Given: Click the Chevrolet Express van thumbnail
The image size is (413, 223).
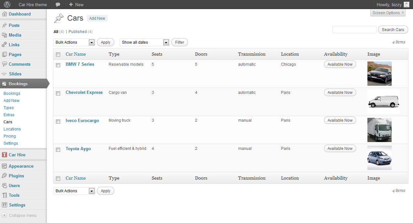Looking at the screenshot, I should point(384,102).
